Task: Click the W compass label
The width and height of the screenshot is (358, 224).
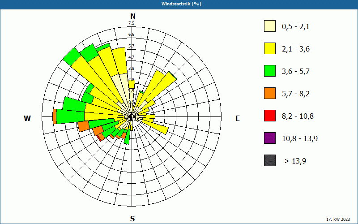Action: pos(27,118)
